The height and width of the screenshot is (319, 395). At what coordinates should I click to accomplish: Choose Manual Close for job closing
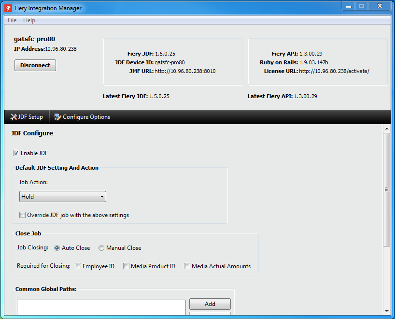101,248
